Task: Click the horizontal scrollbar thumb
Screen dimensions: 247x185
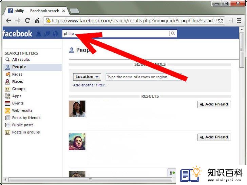Action: (90, 180)
